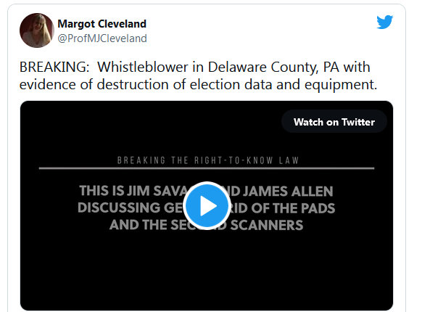The width and height of the screenshot is (430, 312).
Task: Click the gray divider line in video
Action: [207, 168]
